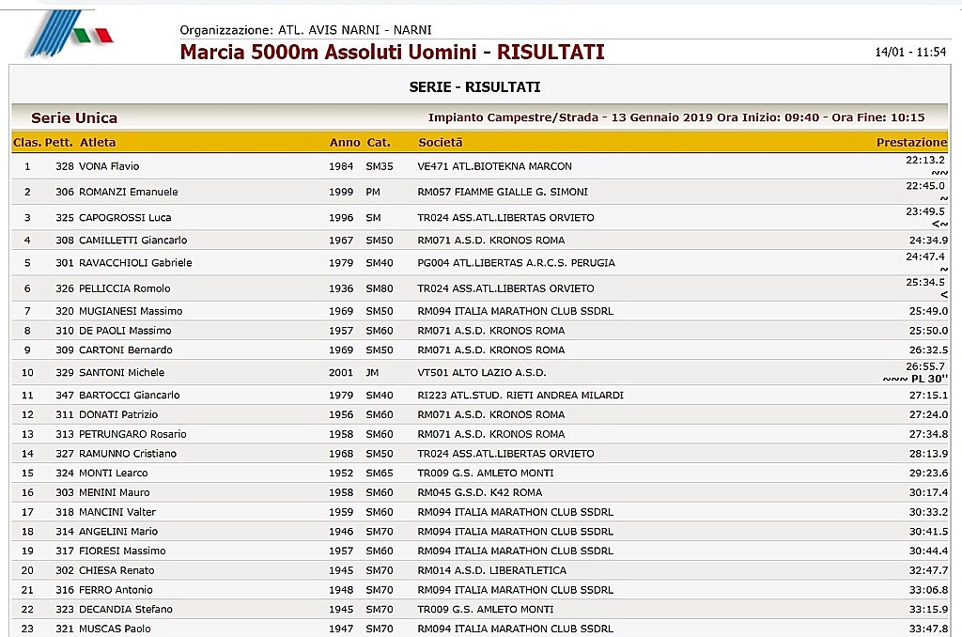Select athlete 'FERRO Antonio'
The height and width of the screenshot is (637, 962).
[116, 590]
